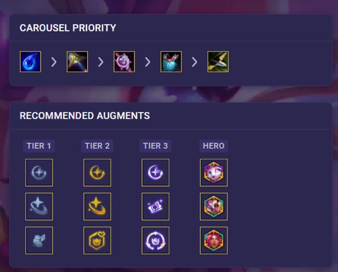Click the prismatic ticket Tier 3 augment

pos(155,207)
